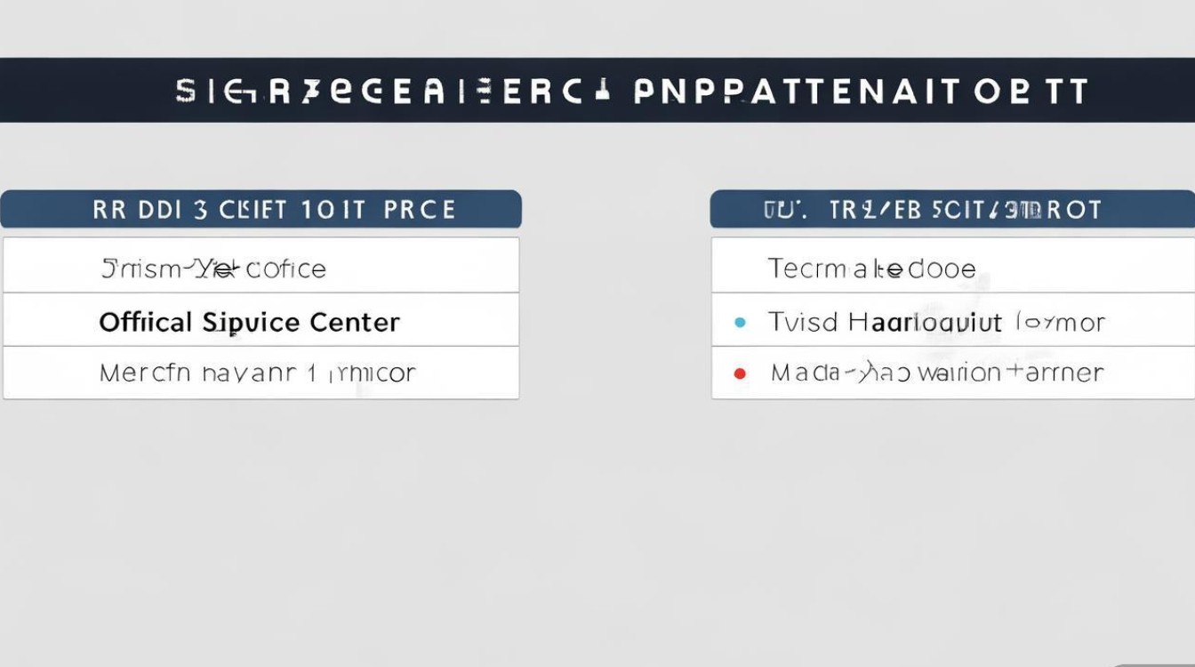Image resolution: width=1195 pixels, height=667 pixels.
Task: Click the small divider mark in title banner
Action: 602,90
